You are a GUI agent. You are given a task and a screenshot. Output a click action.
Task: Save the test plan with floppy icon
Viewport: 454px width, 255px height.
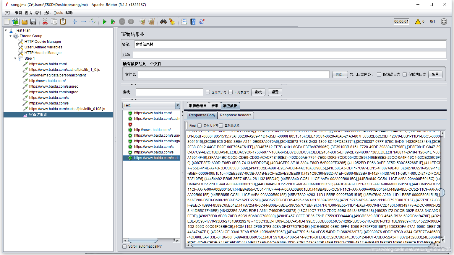pyautogui.click(x=33, y=22)
